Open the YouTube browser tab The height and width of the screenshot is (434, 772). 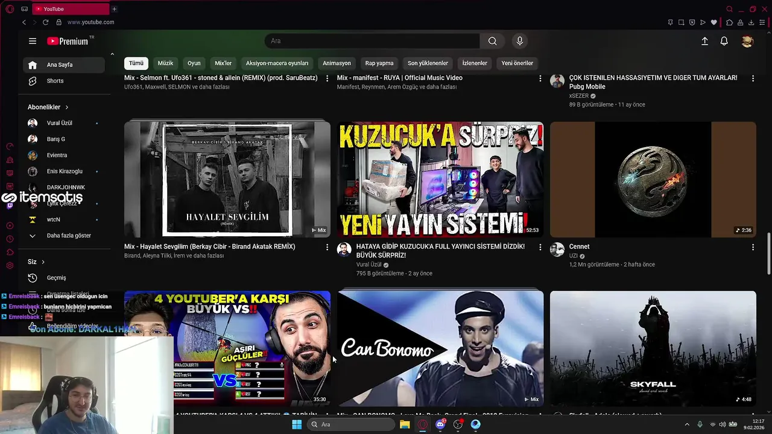click(x=69, y=9)
